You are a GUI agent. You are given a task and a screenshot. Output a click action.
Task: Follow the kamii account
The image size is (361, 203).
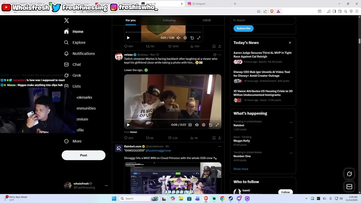(x=285, y=192)
